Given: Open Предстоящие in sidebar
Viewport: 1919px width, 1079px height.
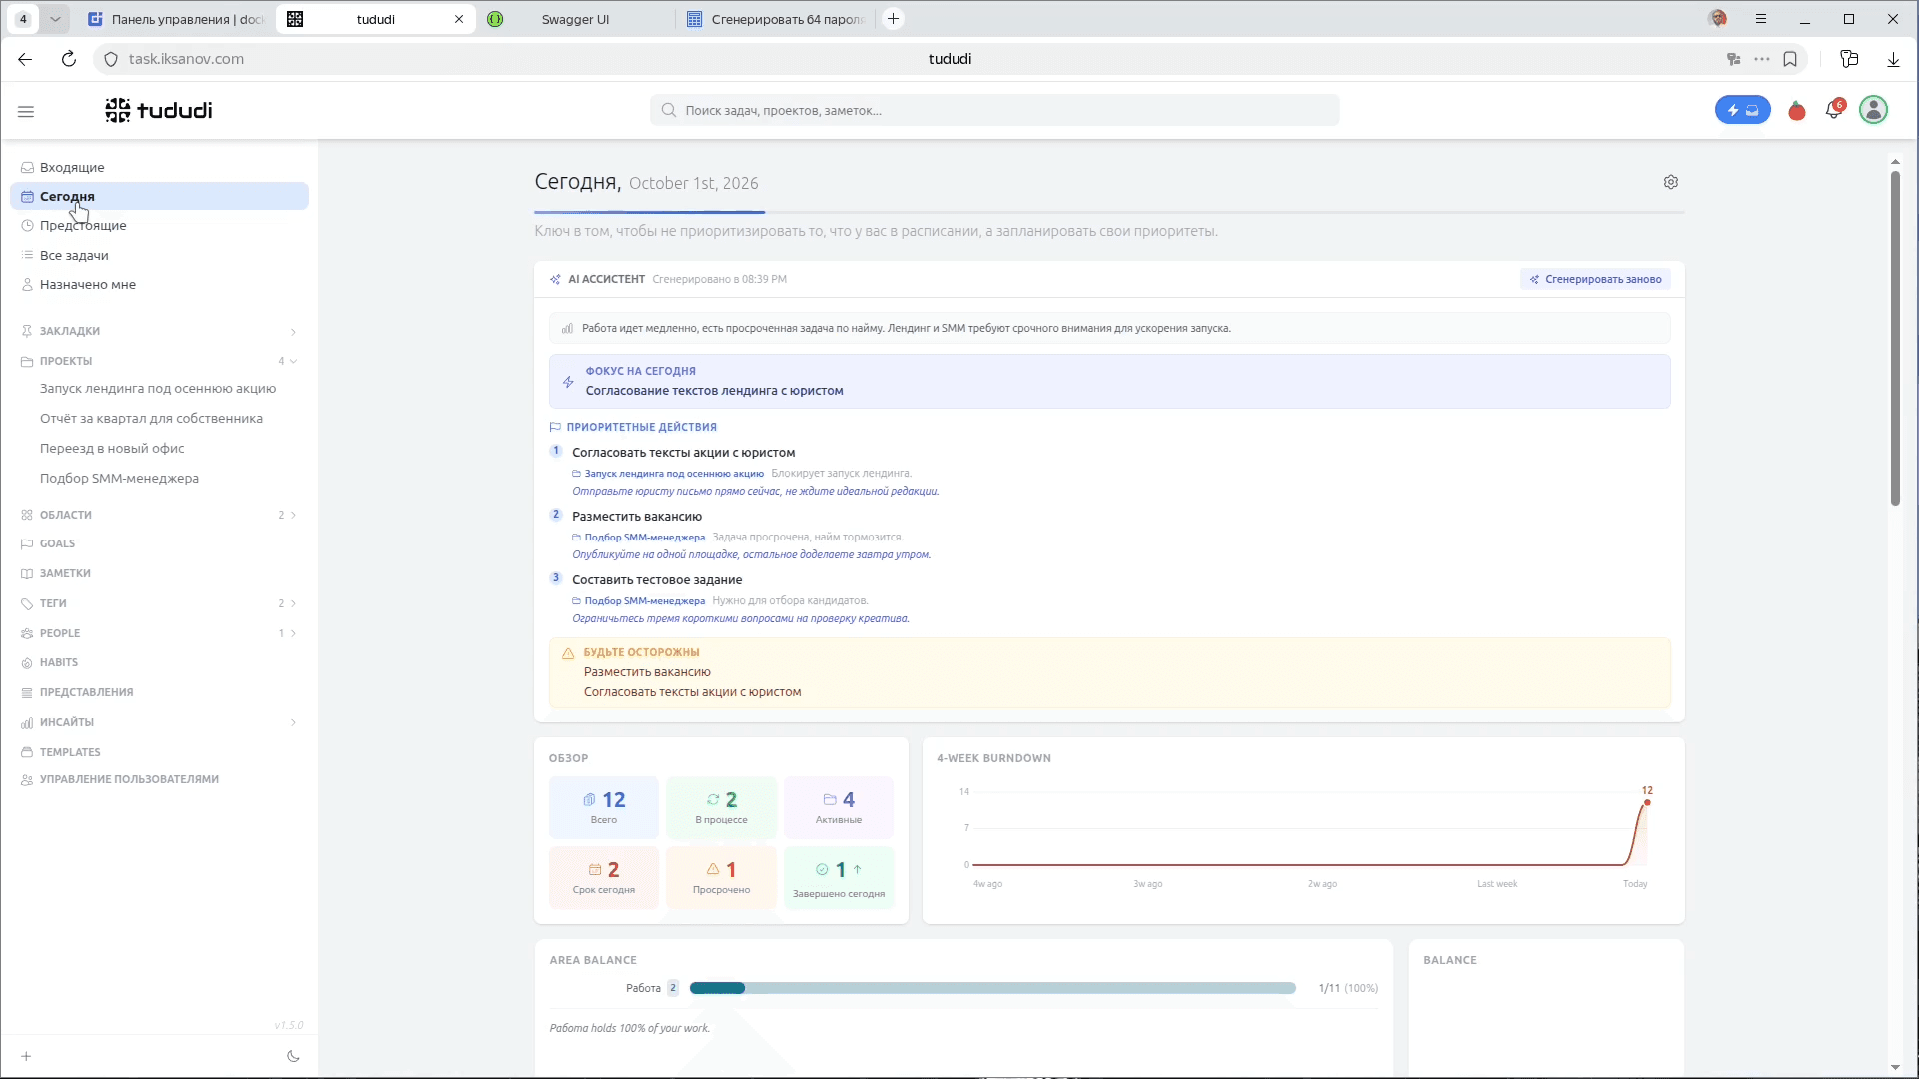Looking at the screenshot, I should [159, 225].
